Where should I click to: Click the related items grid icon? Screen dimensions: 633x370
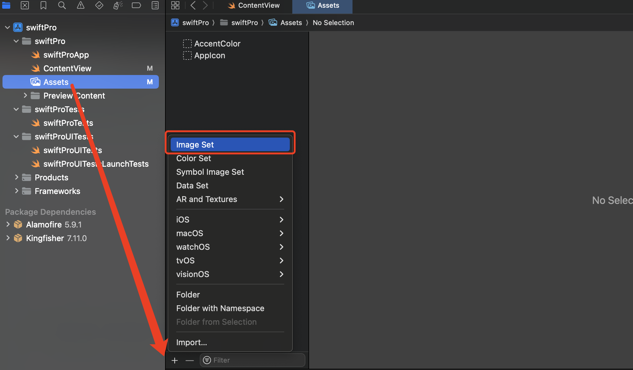[175, 5]
